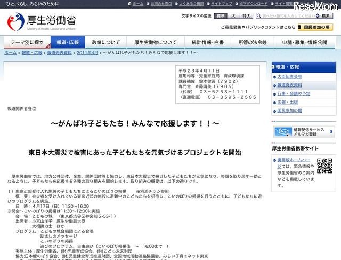The width and height of the screenshot is (341, 260).
Task: Switch to 報道・広報 navigation tab
Action: (67, 42)
